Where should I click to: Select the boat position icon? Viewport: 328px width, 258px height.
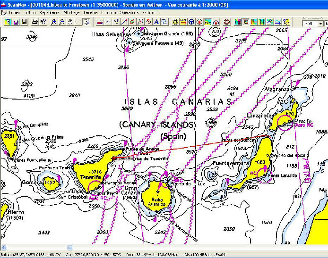[x=100, y=22]
